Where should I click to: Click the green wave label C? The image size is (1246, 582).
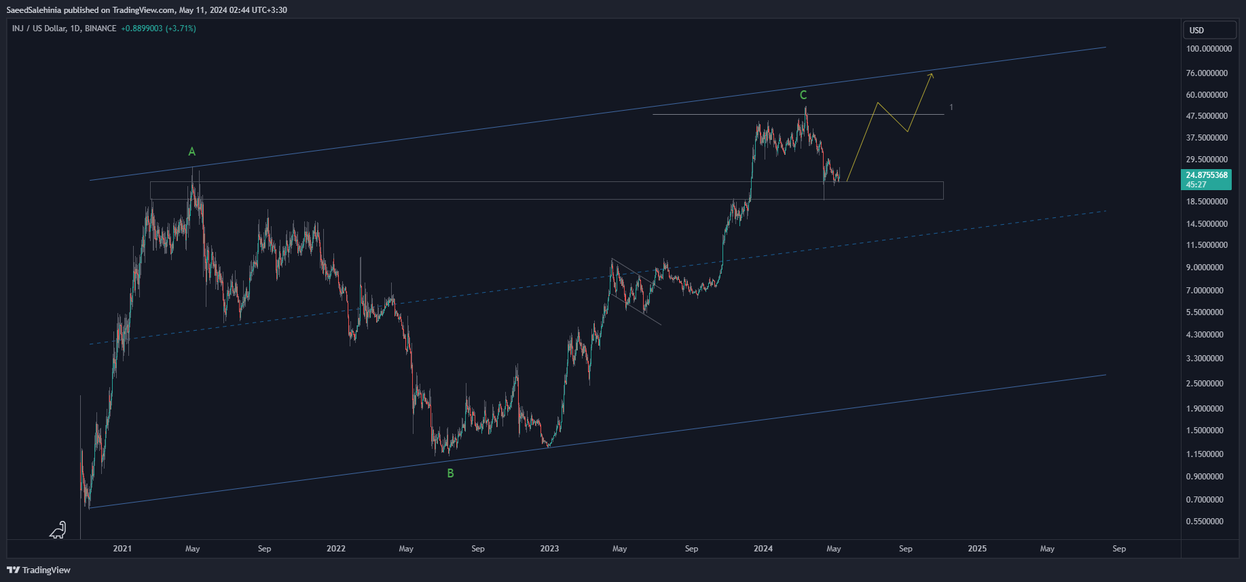coord(803,95)
